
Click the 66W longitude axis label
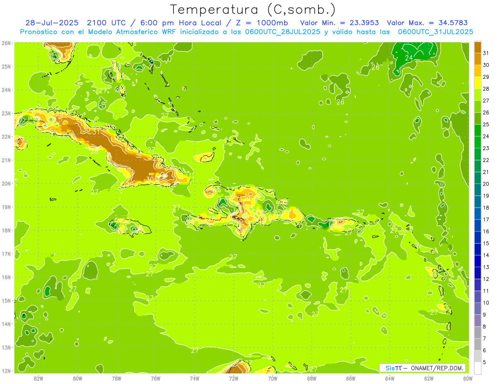[x=350, y=378]
